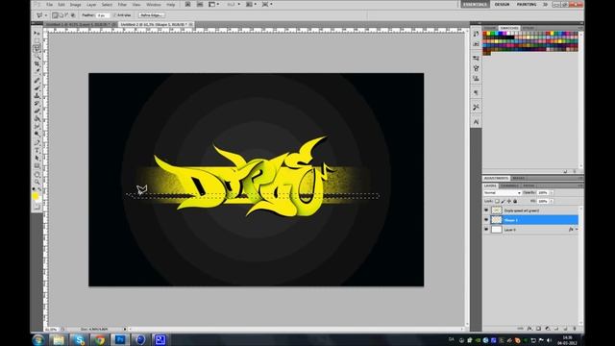The width and height of the screenshot is (615, 346).
Task: Launch Mini Bridge from application bar
Action: click(200, 4)
